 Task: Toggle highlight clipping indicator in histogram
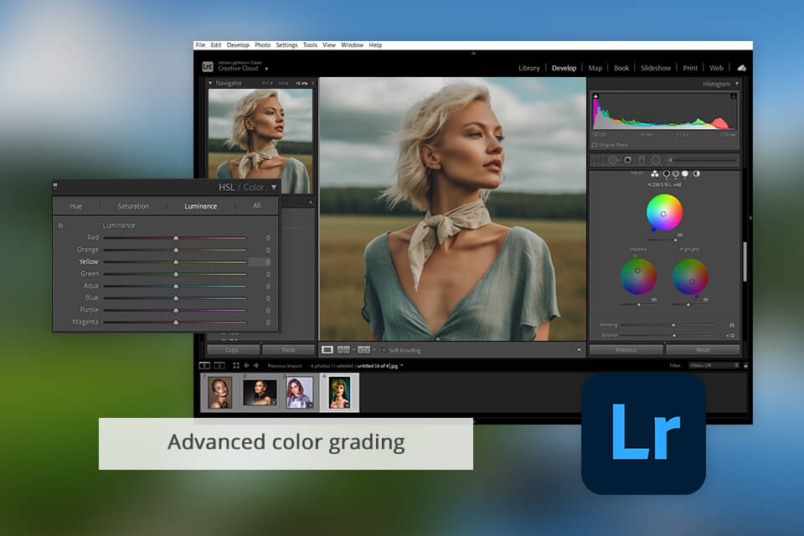[734, 96]
